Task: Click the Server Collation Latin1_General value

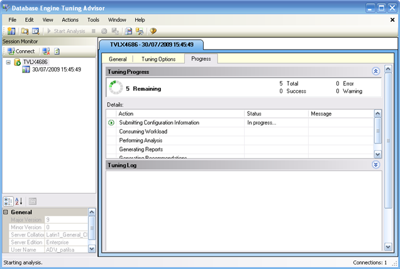Action: (66, 235)
